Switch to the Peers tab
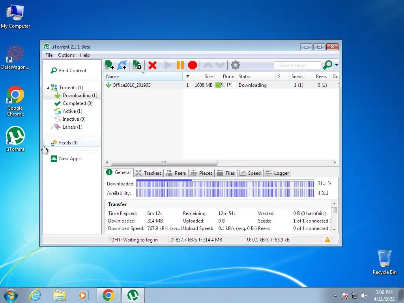Screen dimensions: 404x303 pyautogui.click(x=176, y=173)
